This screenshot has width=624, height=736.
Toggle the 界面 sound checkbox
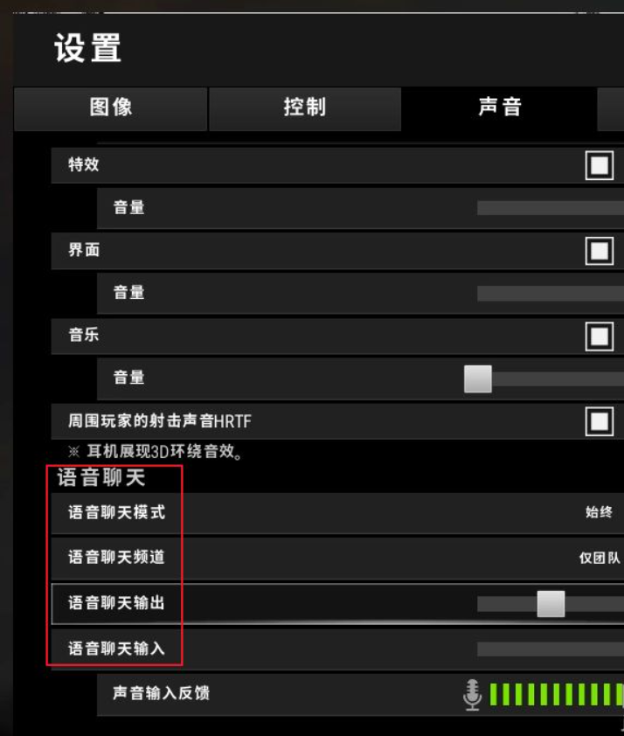pos(600,251)
